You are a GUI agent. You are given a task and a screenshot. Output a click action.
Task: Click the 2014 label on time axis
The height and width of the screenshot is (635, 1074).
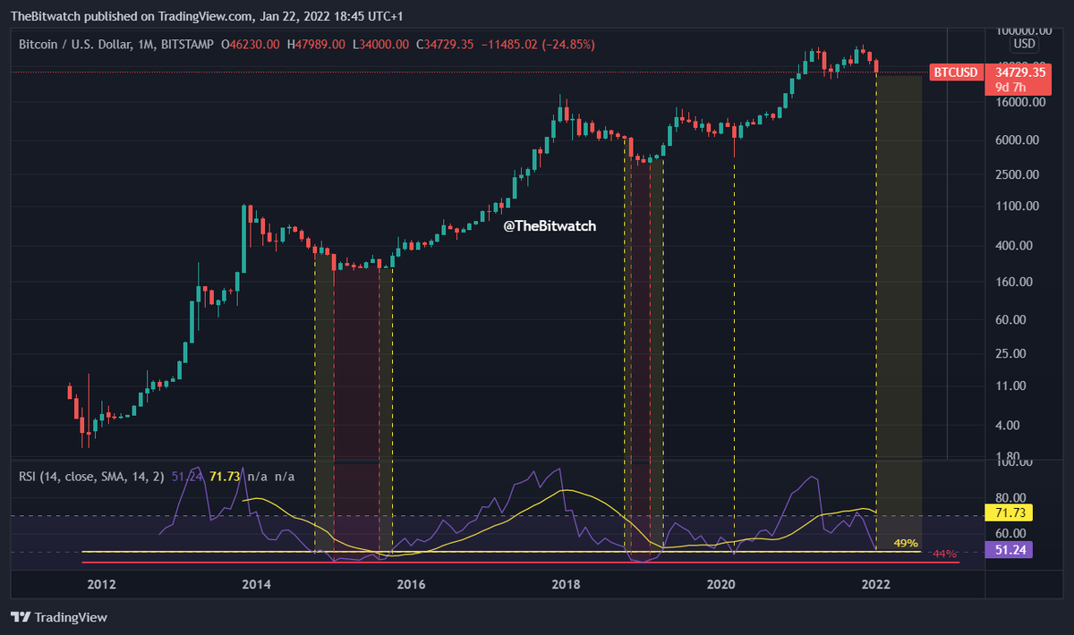257,584
